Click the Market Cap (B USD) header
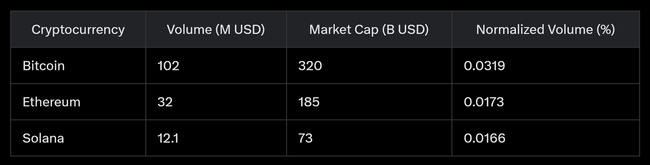The height and width of the screenshot is (165, 650). point(369,30)
